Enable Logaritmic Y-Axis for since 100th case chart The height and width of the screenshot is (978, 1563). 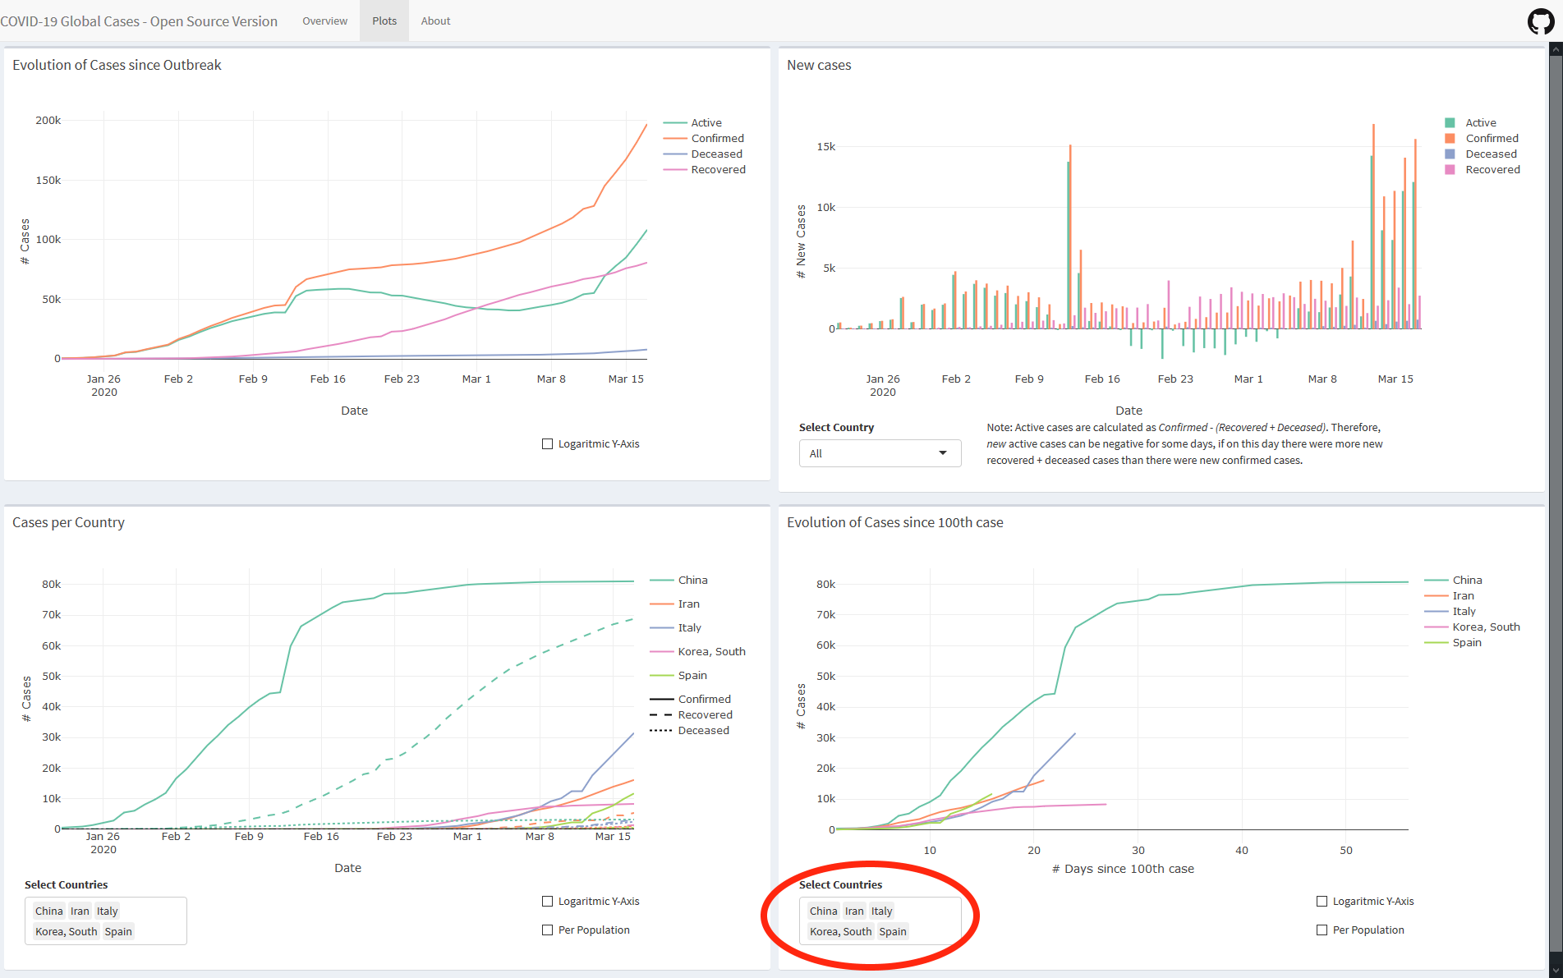tap(1322, 902)
